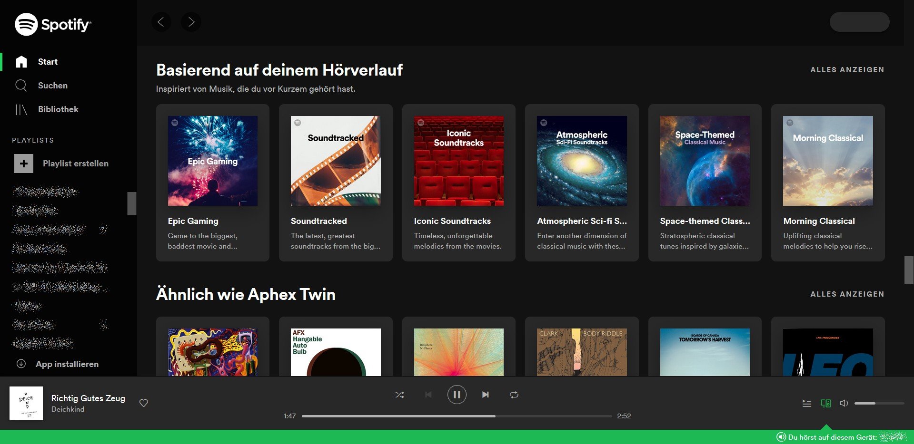Open the Start home icon
The height and width of the screenshot is (444, 914).
[21, 62]
